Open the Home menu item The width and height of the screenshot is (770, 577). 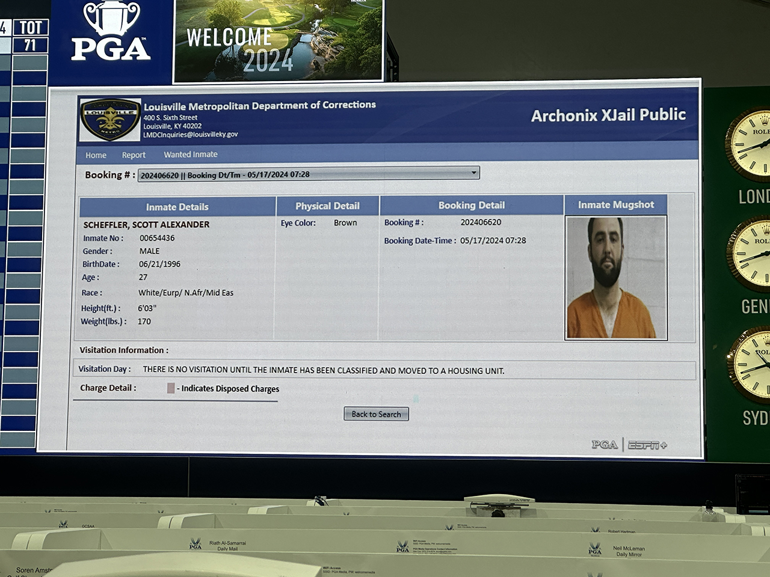[96, 155]
